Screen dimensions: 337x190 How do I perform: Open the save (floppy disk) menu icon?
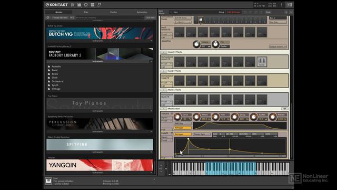[x=80, y=5]
